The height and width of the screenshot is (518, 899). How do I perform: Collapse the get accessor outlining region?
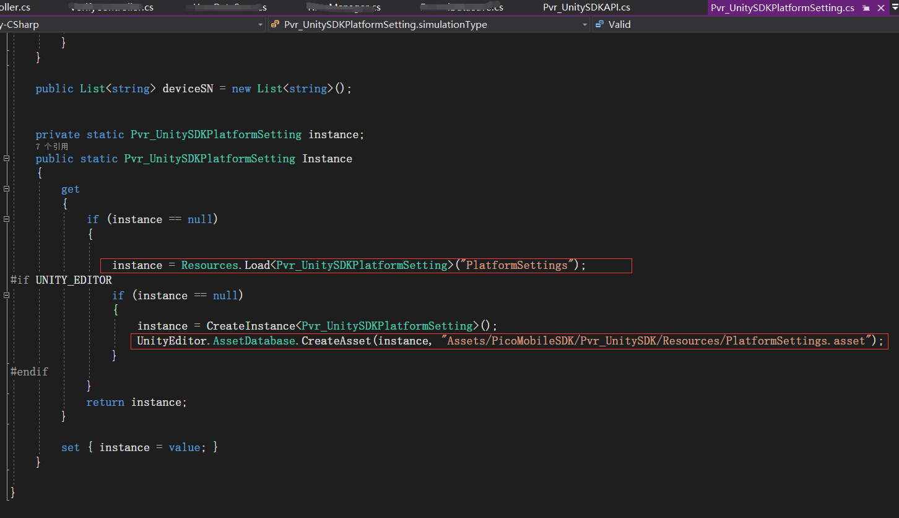pos(7,189)
